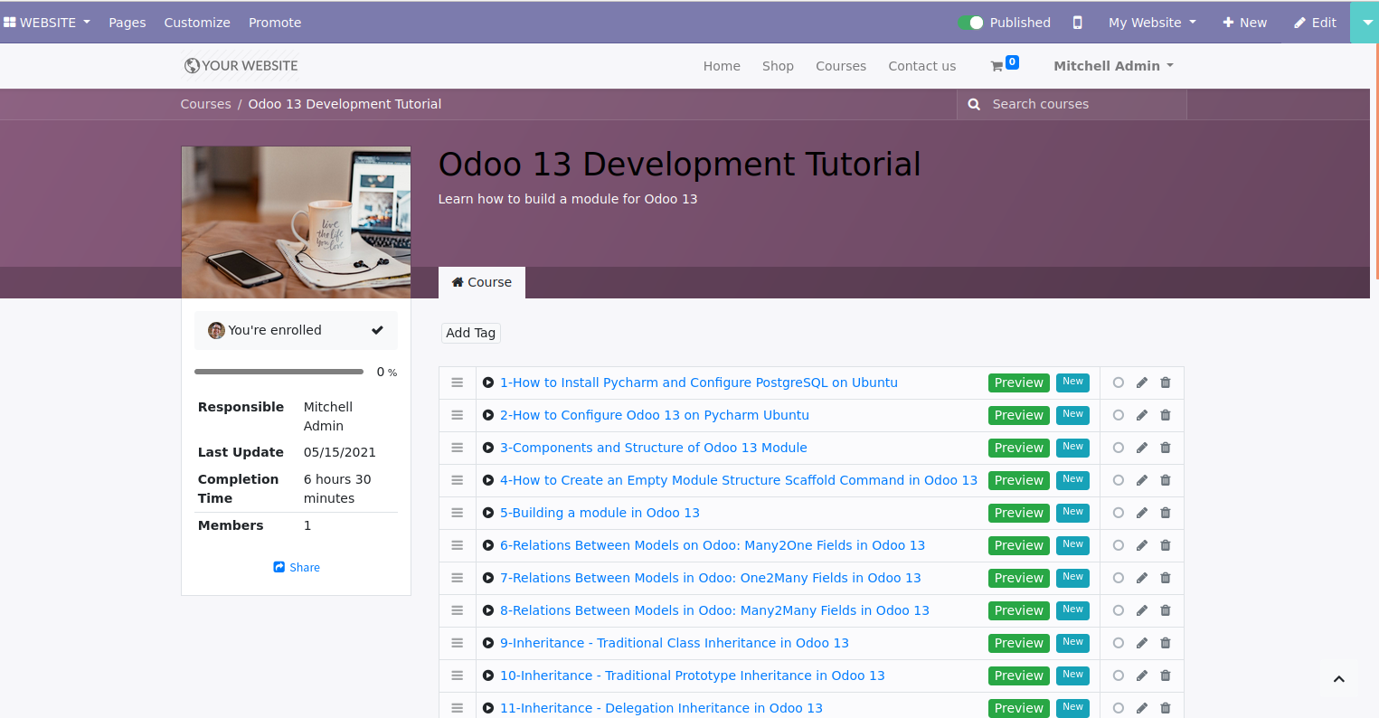Screen dimensions: 1379x718
Task: Edit lesson 10 Prototype Inheritance pencil icon
Action: coord(1142,675)
